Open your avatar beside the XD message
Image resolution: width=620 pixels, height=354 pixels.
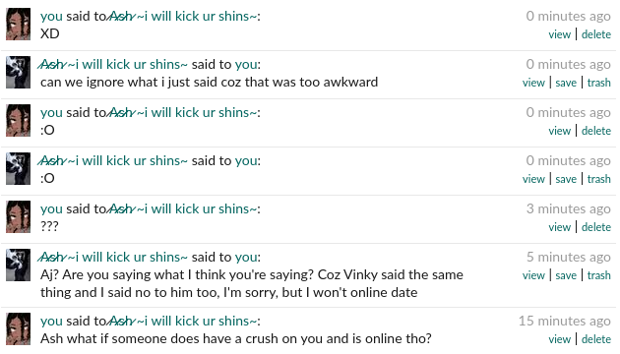tap(18, 25)
